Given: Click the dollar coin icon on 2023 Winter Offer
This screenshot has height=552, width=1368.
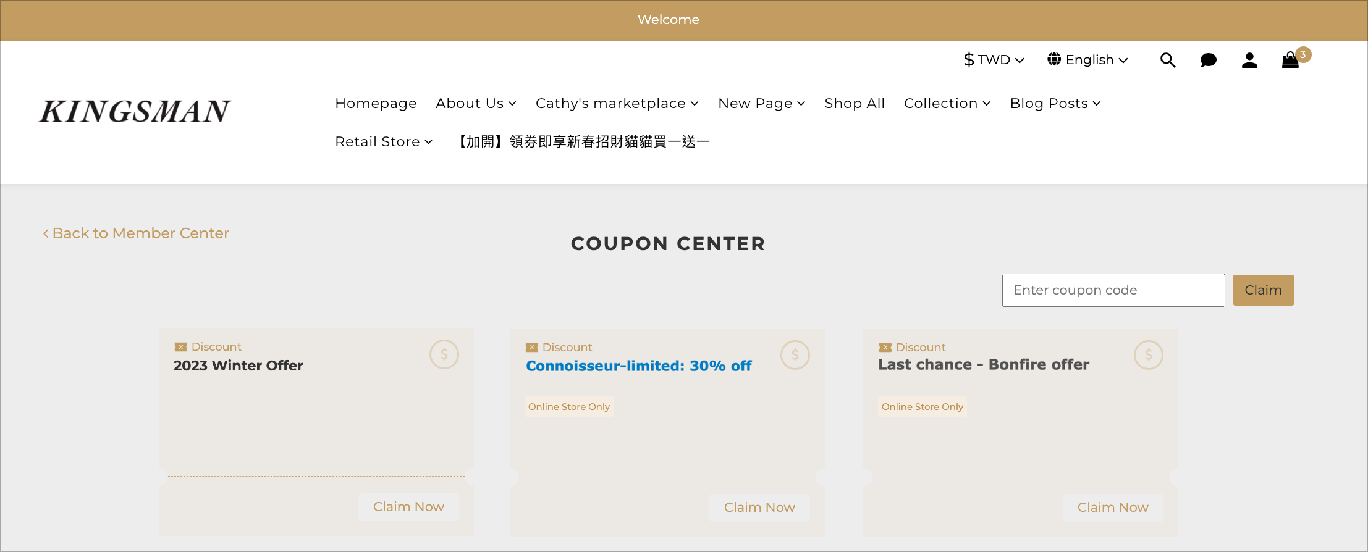Looking at the screenshot, I should pyautogui.click(x=444, y=355).
